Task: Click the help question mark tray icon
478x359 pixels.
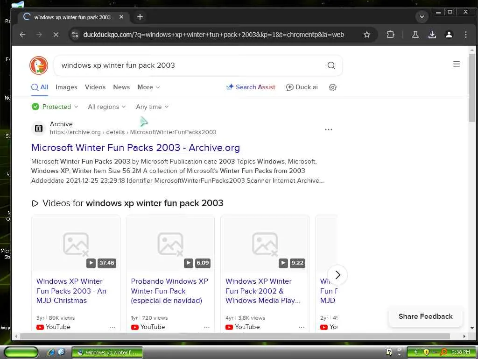Action: click(x=389, y=352)
